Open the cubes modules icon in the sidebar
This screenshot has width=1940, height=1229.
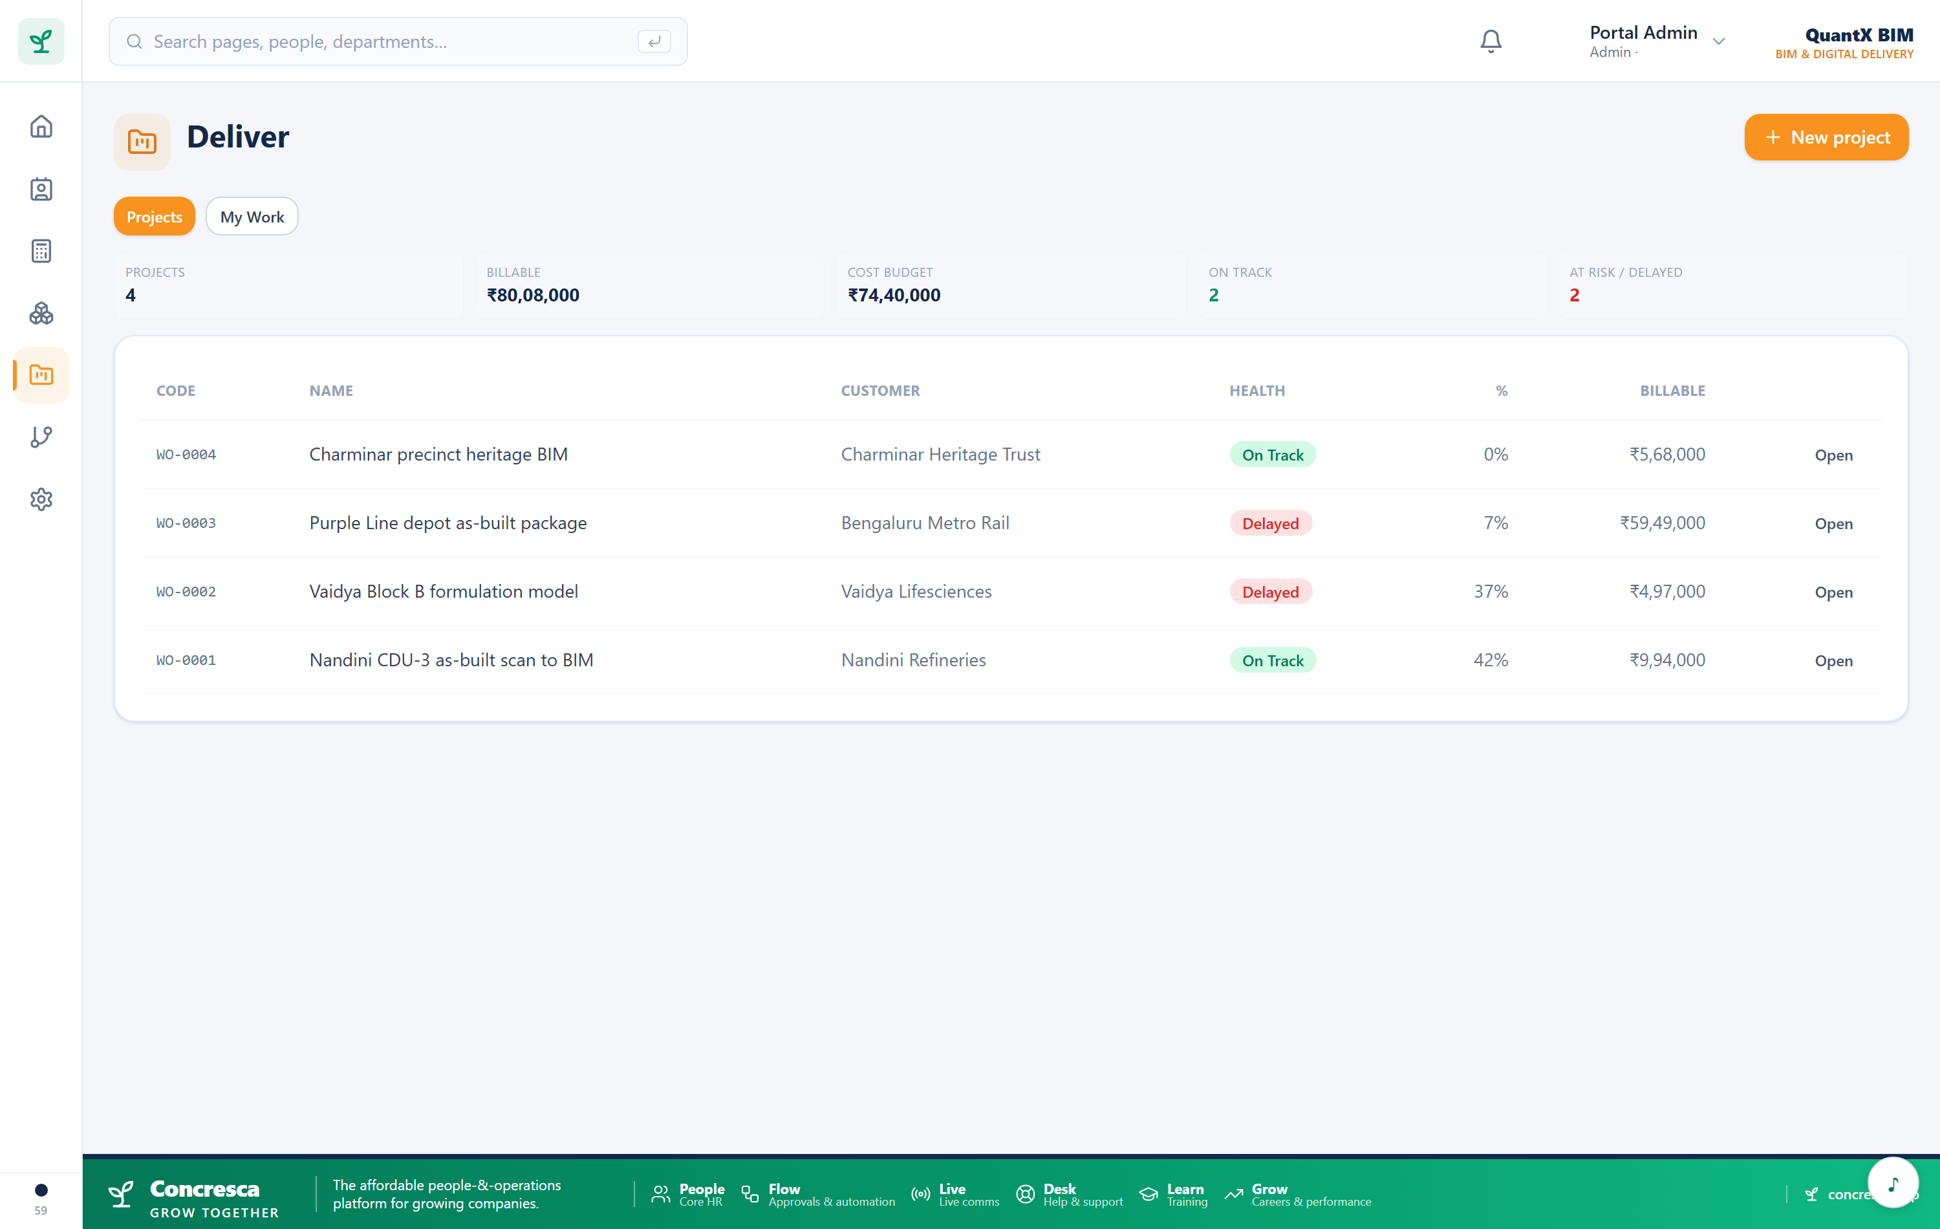tap(41, 312)
